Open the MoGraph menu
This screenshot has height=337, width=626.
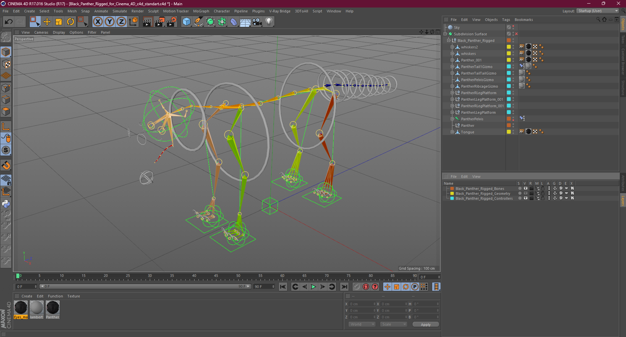(201, 11)
